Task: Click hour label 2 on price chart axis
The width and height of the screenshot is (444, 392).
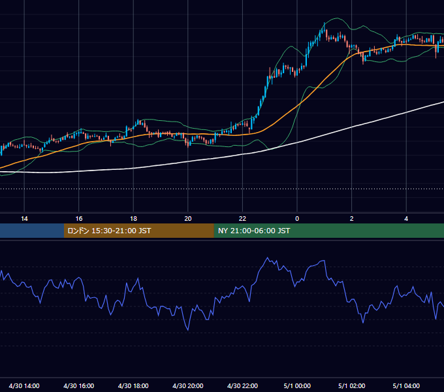Action: click(x=352, y=219)
